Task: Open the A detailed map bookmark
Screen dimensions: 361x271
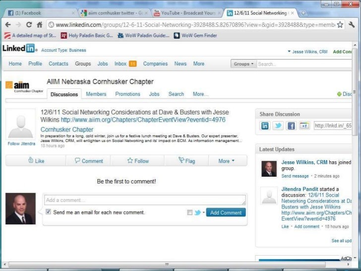Action: click(30, 36)
